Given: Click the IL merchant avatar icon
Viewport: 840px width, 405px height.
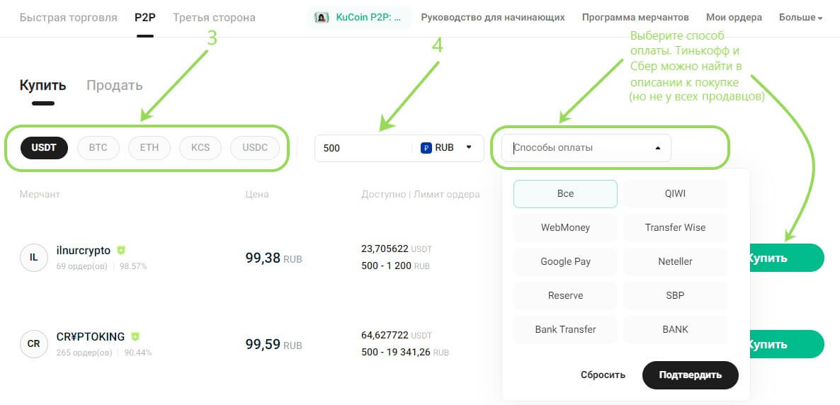Looking at the screenshot, I should pos(33,258).
